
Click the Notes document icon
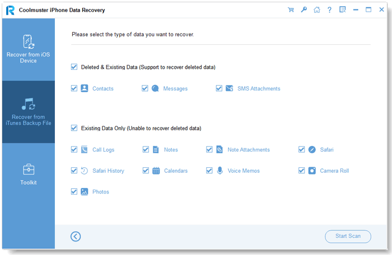[x=156, y=150]
